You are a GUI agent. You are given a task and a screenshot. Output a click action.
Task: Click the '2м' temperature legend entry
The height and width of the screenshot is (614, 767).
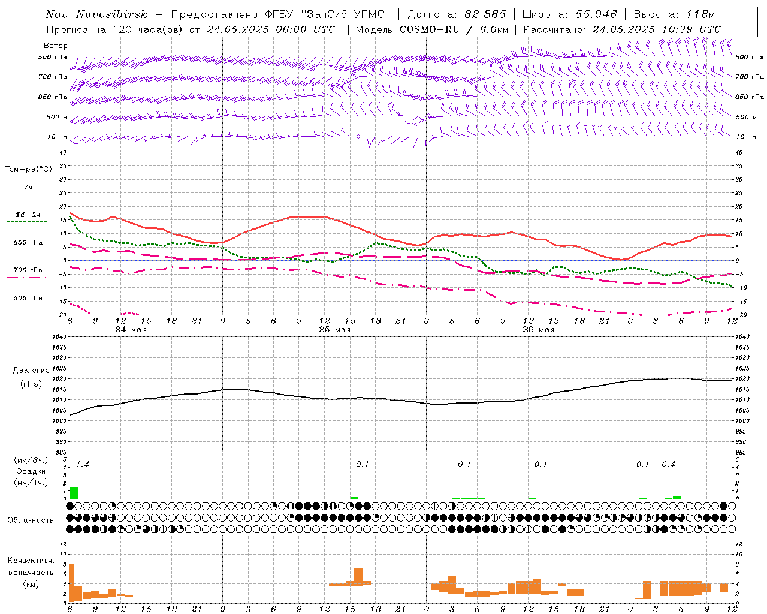28,188
